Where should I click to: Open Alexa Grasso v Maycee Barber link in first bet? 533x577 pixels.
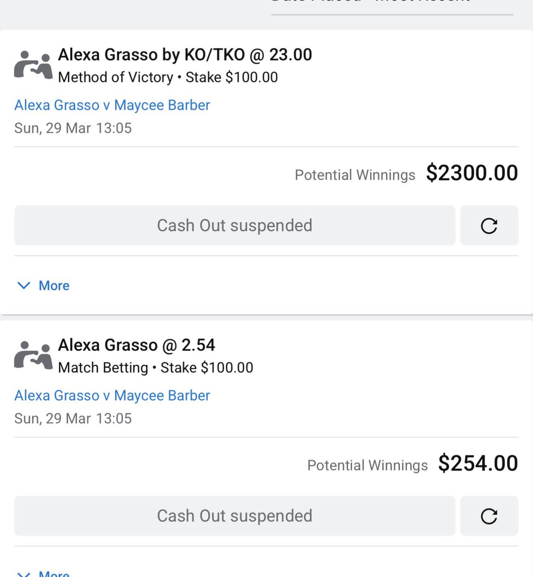[x=112, y=105]
